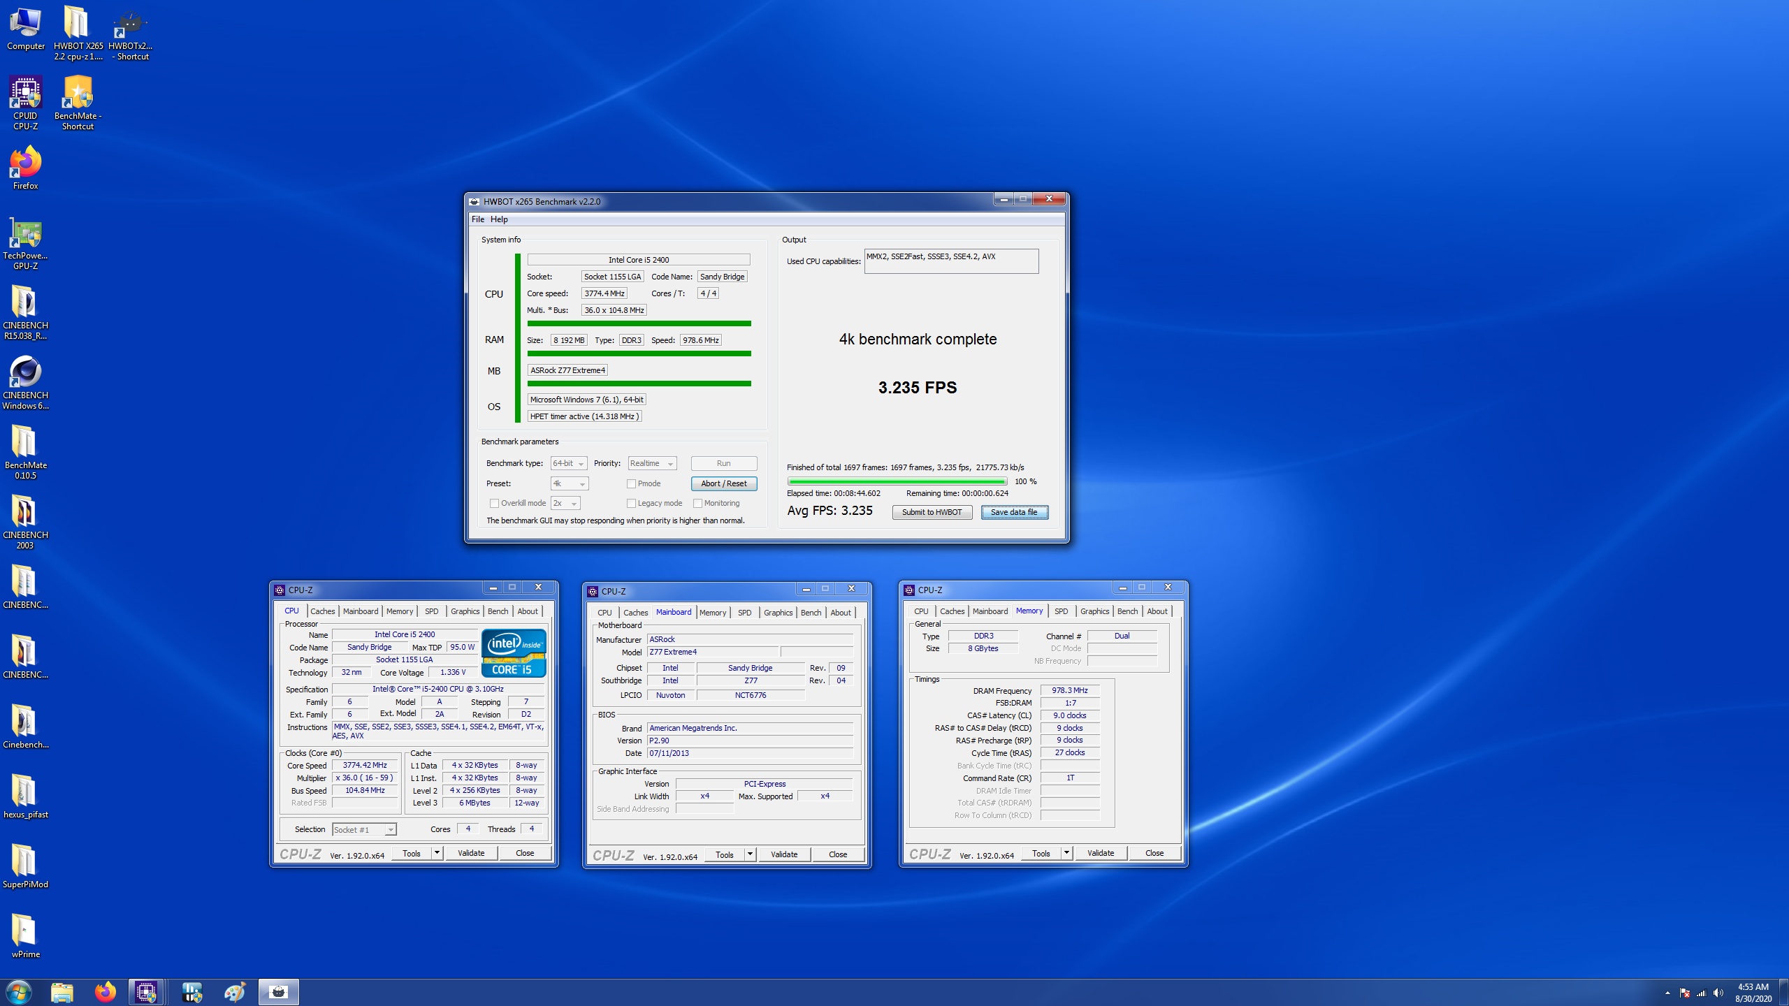Toggle the Monitoring checkbox
This screenshot has width=1789, height=1006.
[697, 503]
